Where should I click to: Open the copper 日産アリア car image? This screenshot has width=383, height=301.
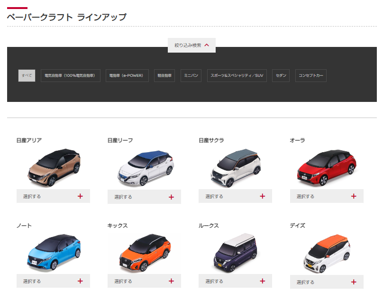pyautogui.click(x=54, y=168)
